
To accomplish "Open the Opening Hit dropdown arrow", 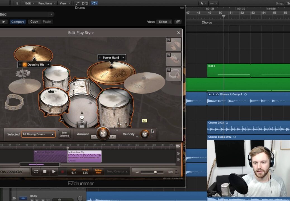I will tap(48, 65).
